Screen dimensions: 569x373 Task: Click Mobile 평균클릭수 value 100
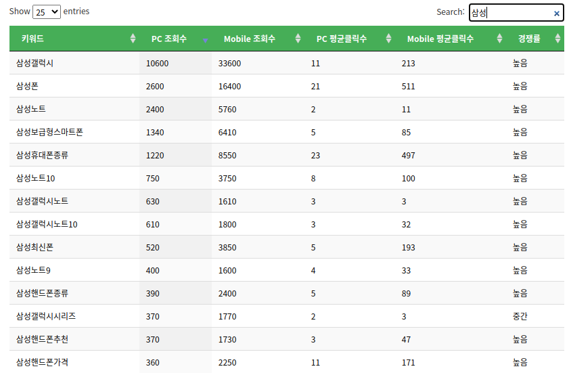(x=408, y=178)
